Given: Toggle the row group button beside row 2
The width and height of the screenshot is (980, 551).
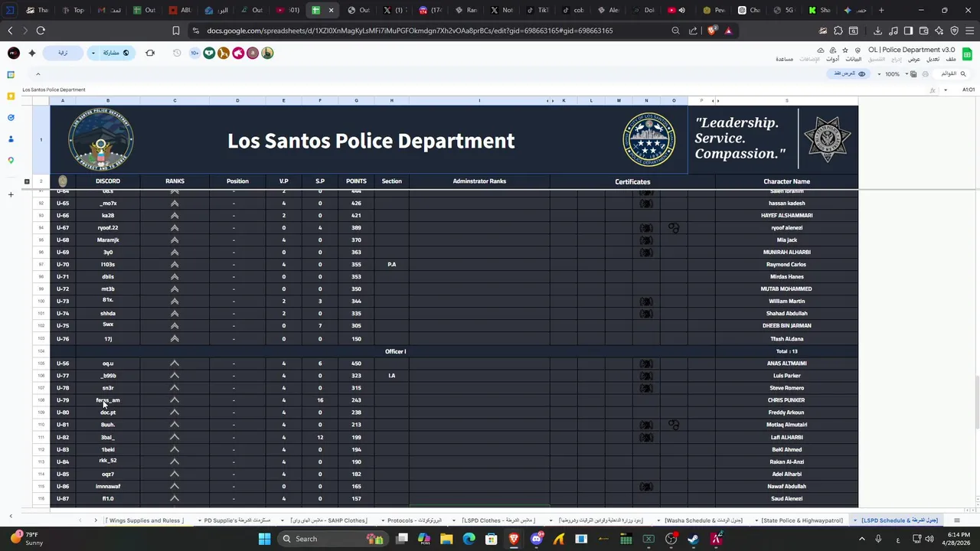Looking at the screenshot, I should click(x=27, y=181).
